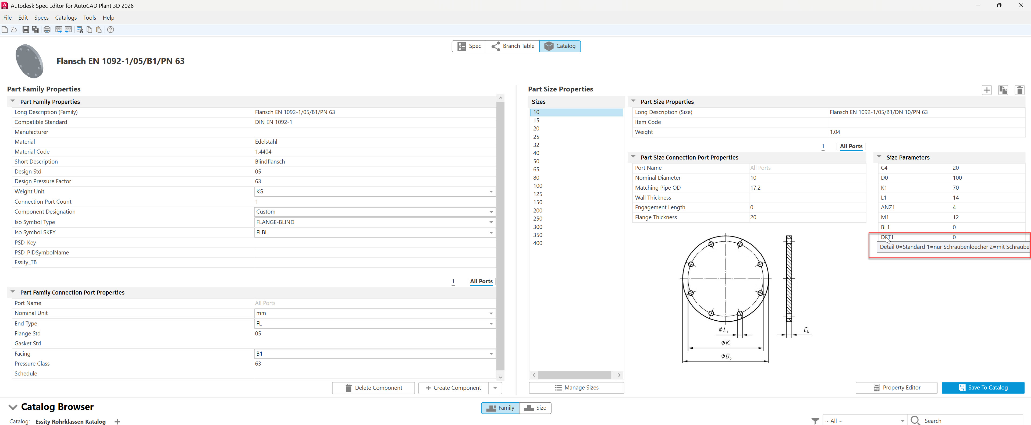Screen dimensions: 1031x425
Task: Toggle Catalog Browser to Size mode
Action: coord(535,408)
